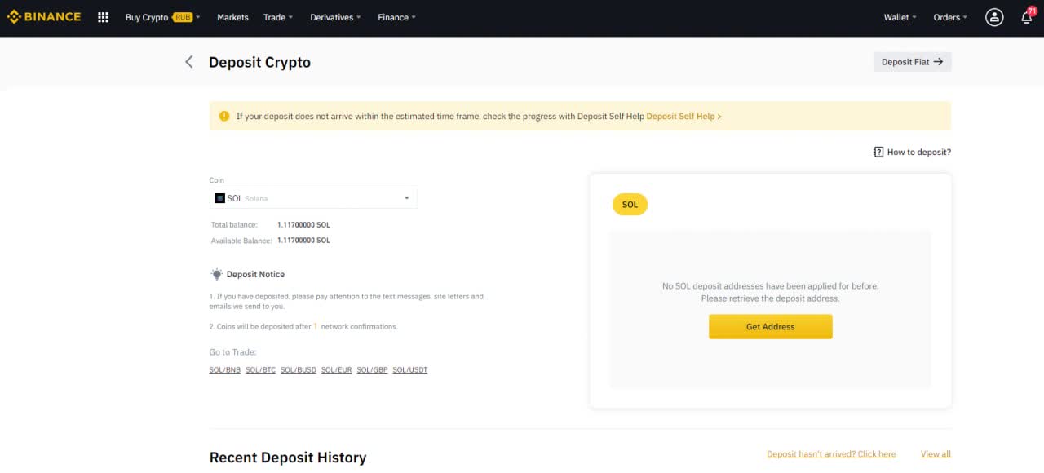The image size is (1044, 473).
Task: Click the Total balance SOL value
Action: pos(303,224)
